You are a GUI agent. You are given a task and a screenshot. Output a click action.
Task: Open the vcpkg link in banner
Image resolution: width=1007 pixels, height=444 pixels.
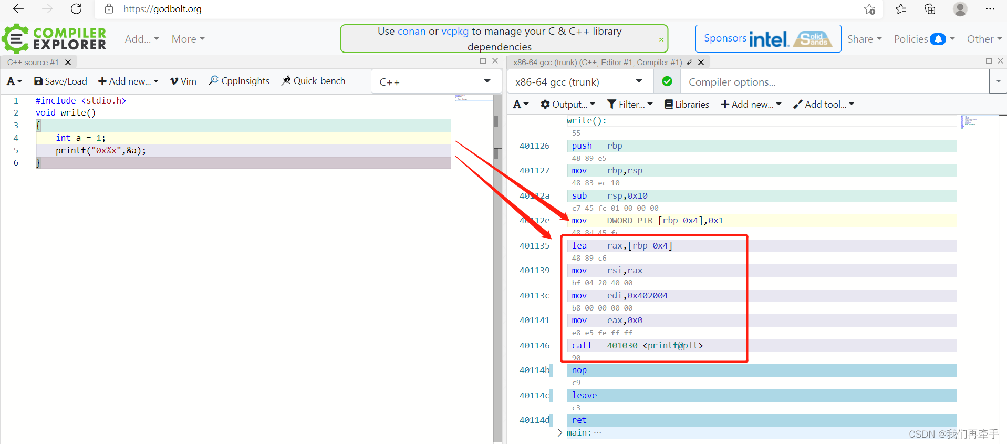coord(455,31)
